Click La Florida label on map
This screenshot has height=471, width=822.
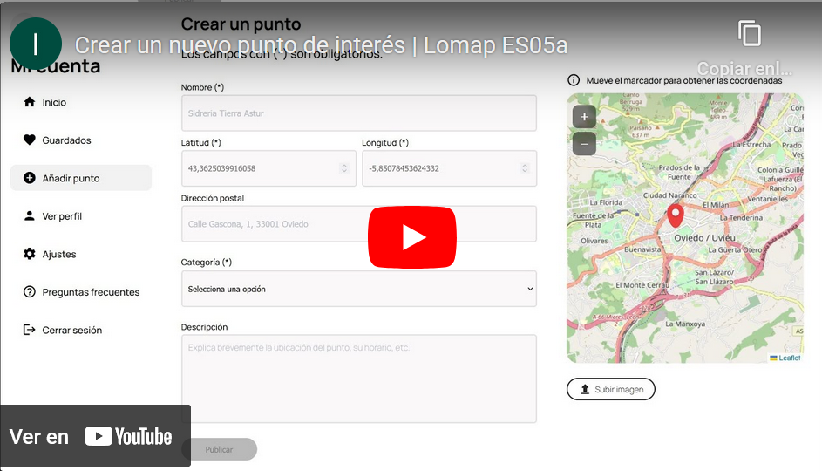[x=606, y=202]
